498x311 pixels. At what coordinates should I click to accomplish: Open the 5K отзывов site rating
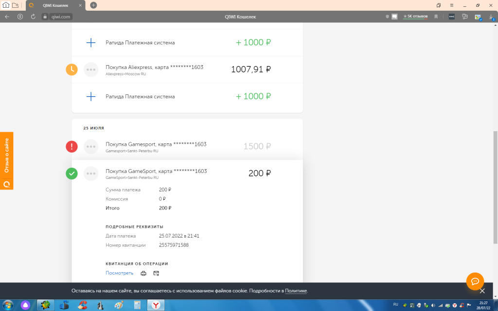coord(415,17)
